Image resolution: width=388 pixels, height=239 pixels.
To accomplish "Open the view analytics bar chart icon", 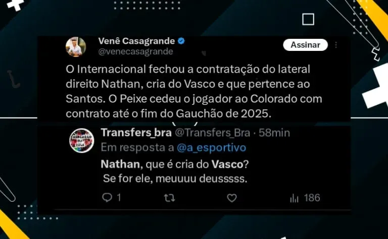I will (294, 198).
